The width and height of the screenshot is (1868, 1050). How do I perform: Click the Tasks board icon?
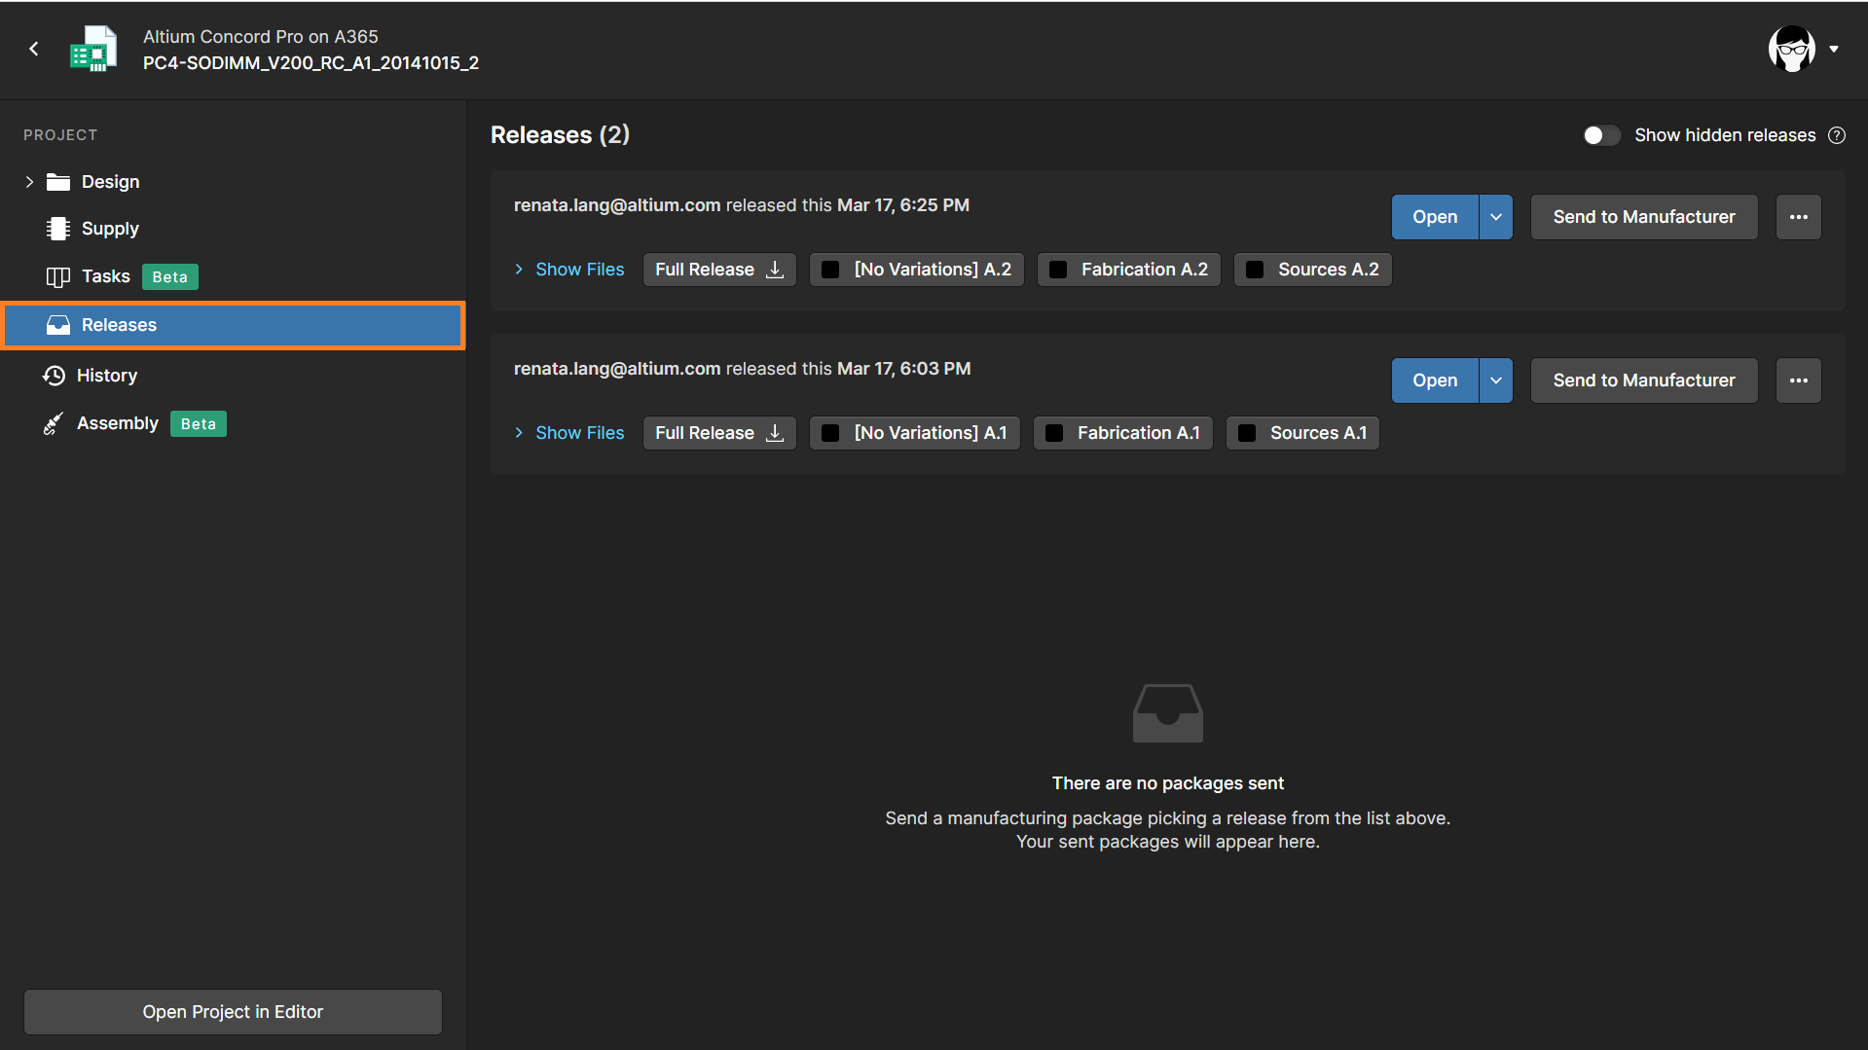coord(58,277)
